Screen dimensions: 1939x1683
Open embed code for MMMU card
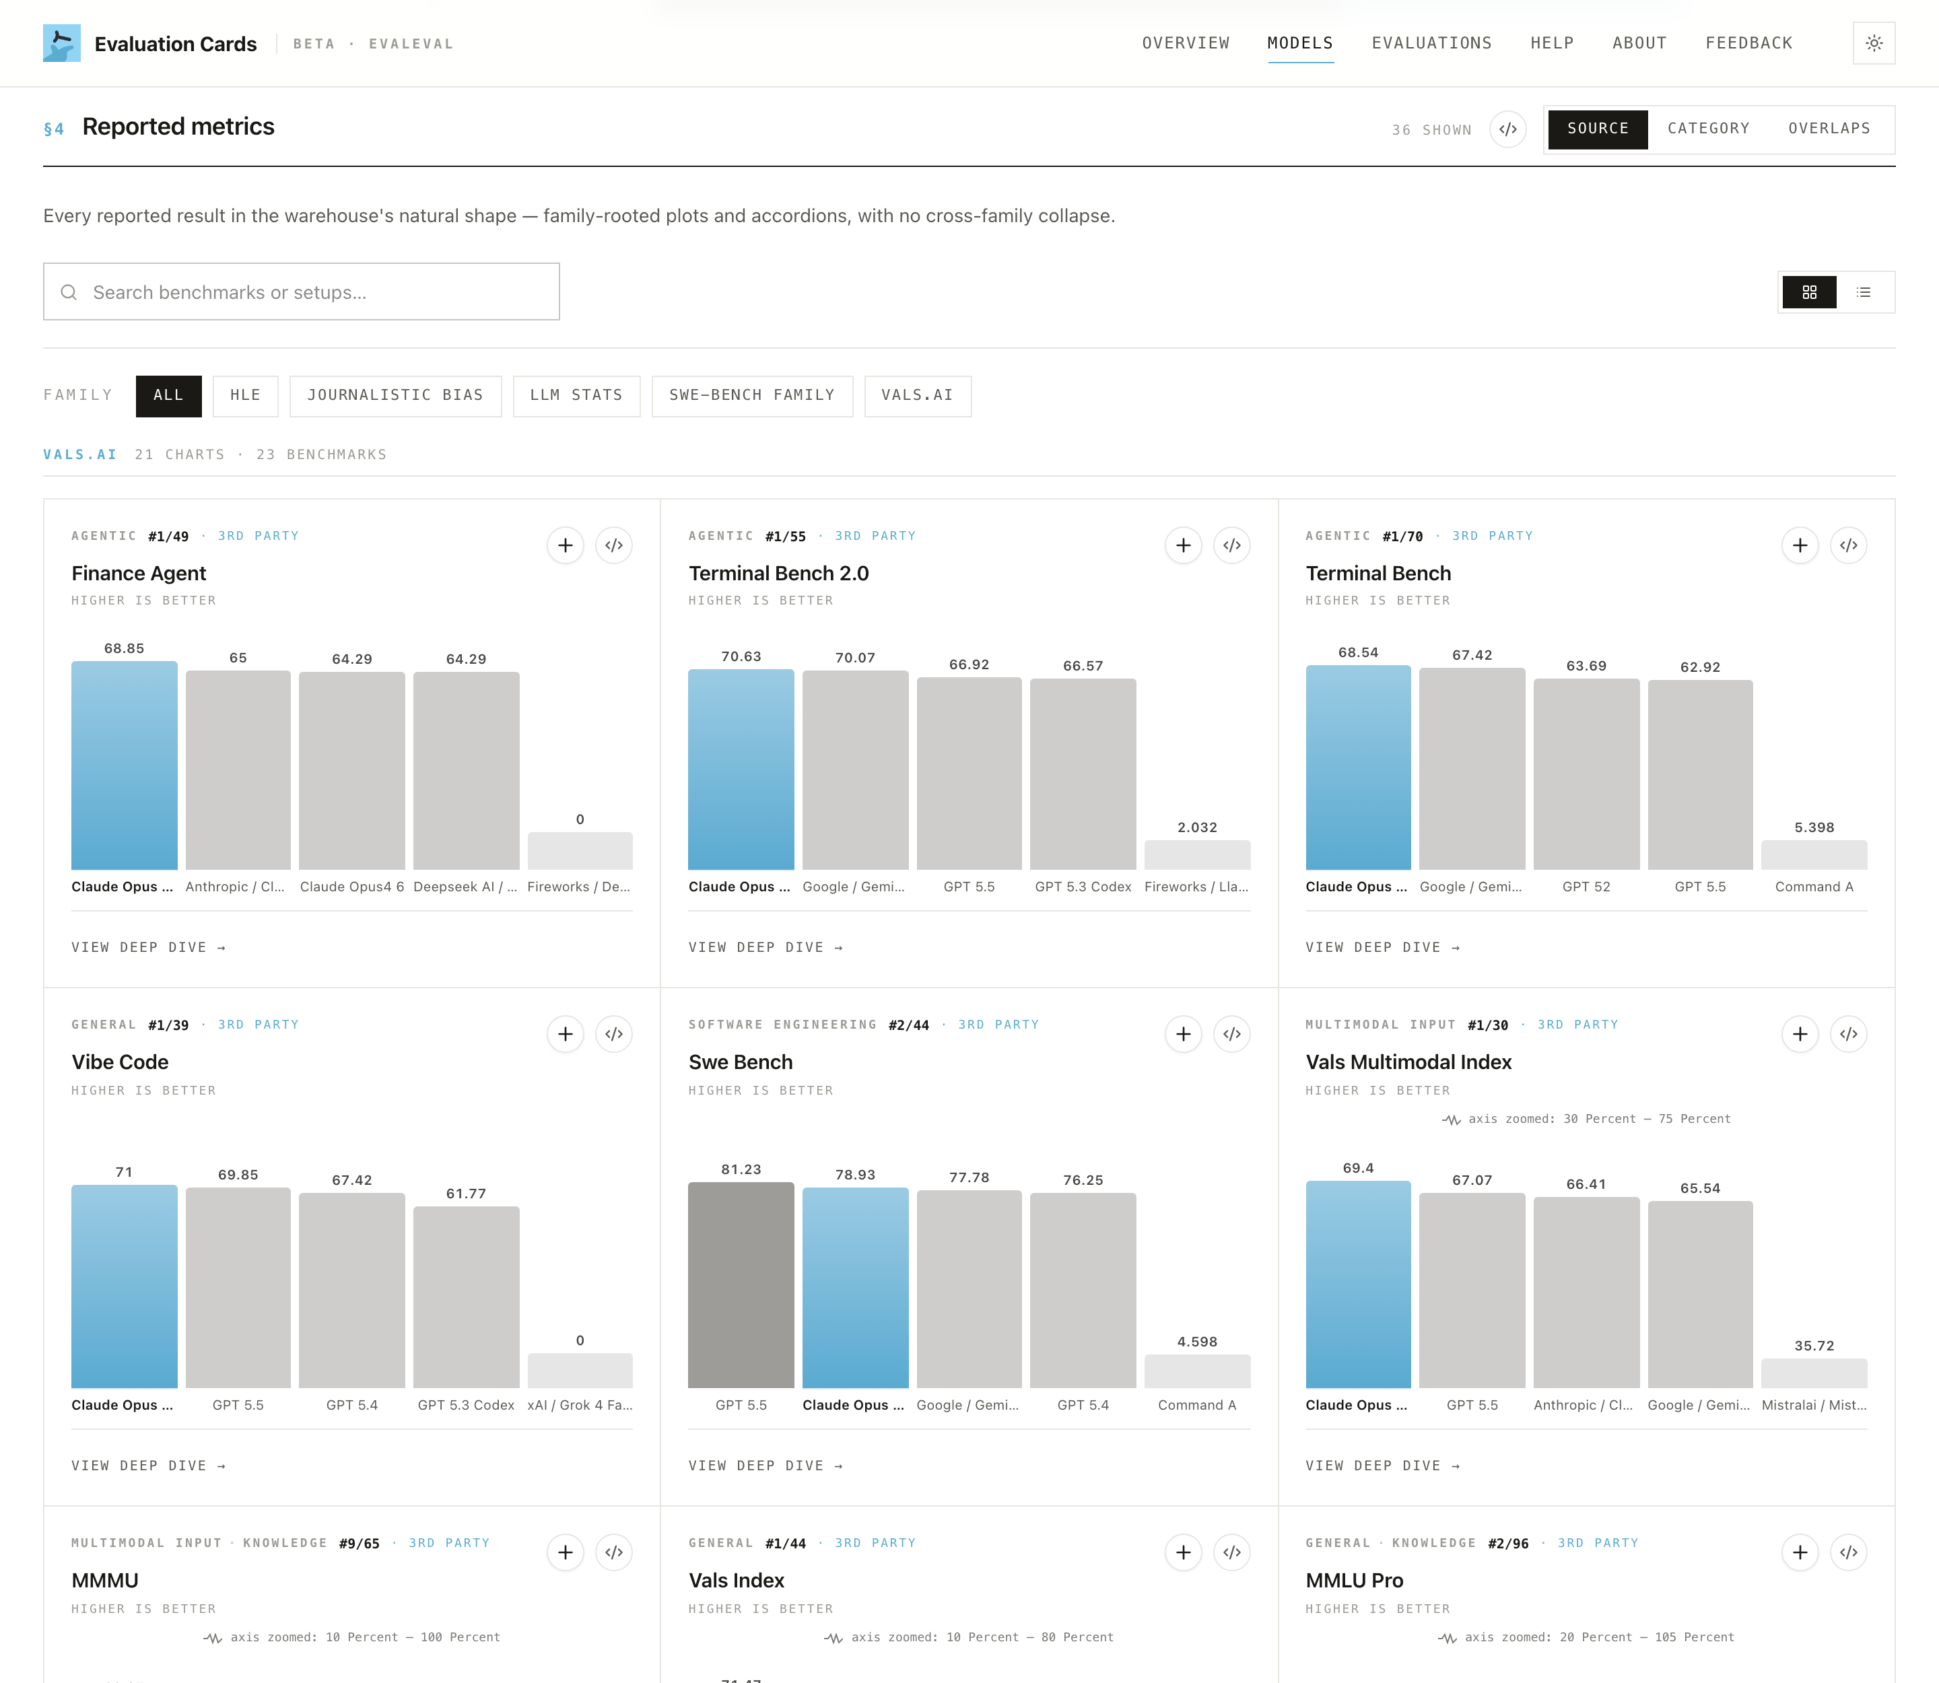click(x=615, y=1552)
